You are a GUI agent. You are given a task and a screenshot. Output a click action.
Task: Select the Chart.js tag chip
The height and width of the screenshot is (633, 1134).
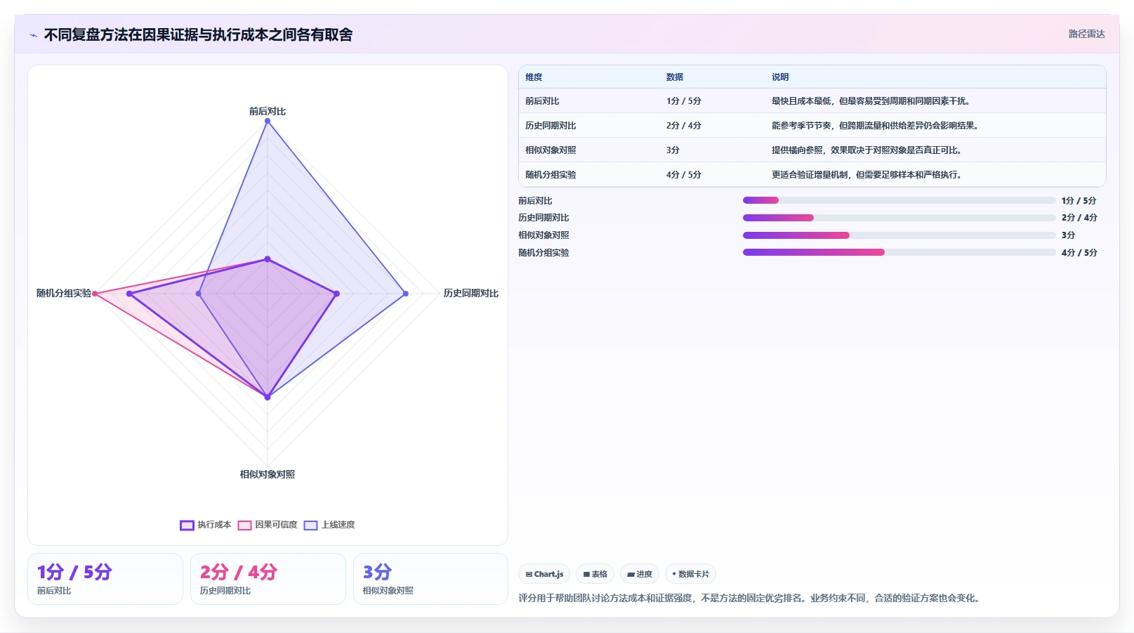(544, 574)
